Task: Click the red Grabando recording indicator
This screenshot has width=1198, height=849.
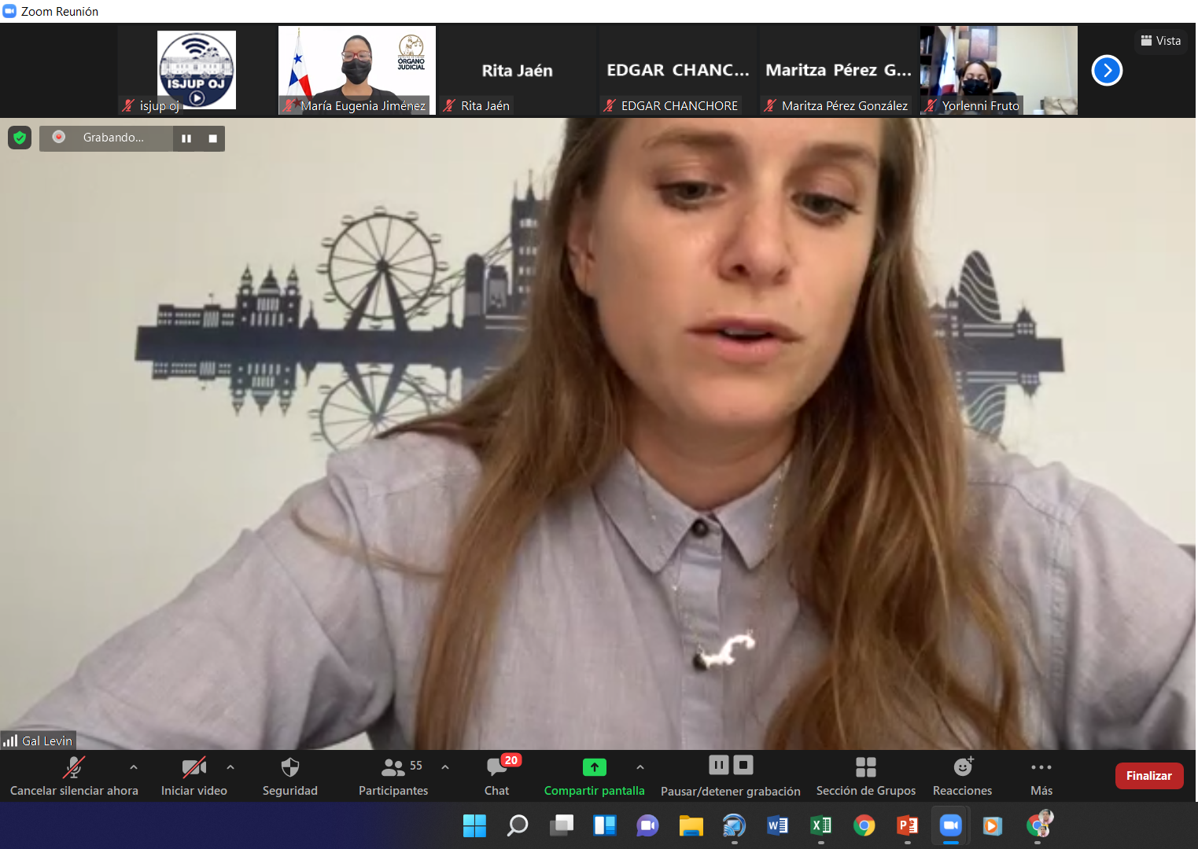Action: click(x=59, y=137)
